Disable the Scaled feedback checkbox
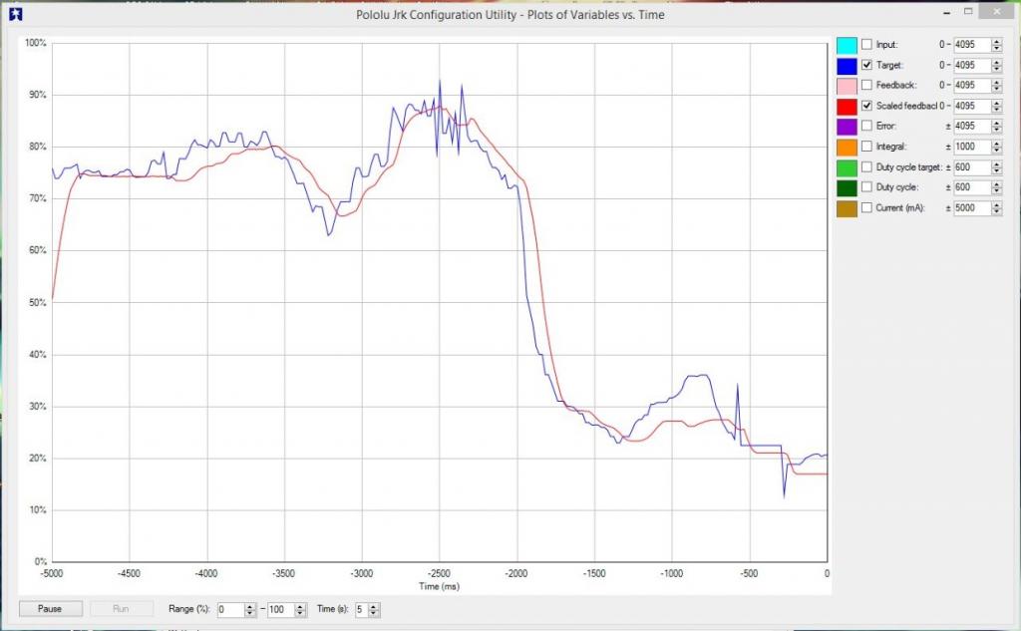The image size is (1021, 631). (866, 106)
